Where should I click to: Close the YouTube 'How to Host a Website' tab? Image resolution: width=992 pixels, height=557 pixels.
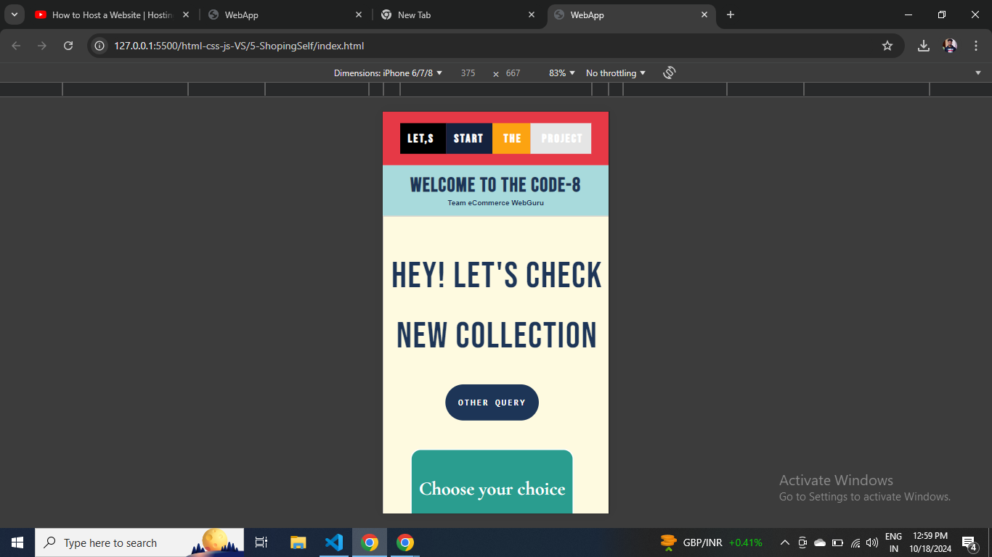pyautogui.click(x=186, y=15)
